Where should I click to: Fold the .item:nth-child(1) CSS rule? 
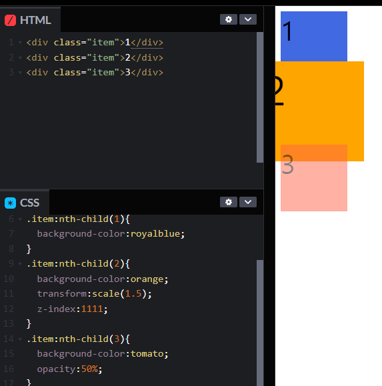[20, 219]
